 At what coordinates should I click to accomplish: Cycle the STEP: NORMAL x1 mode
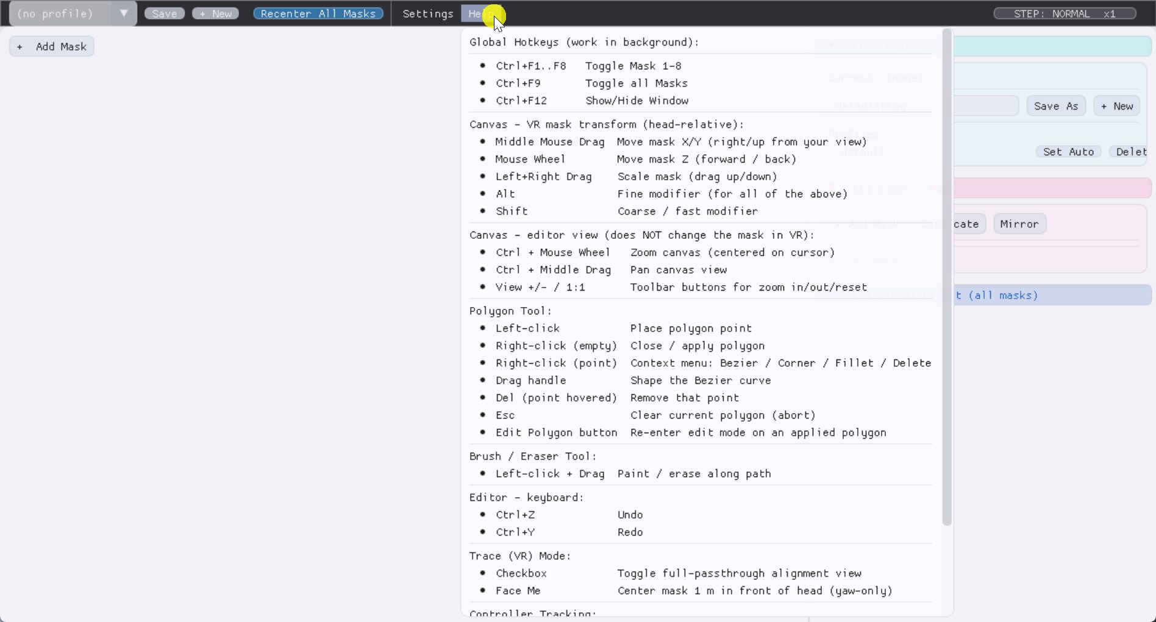pos(1065,13)
